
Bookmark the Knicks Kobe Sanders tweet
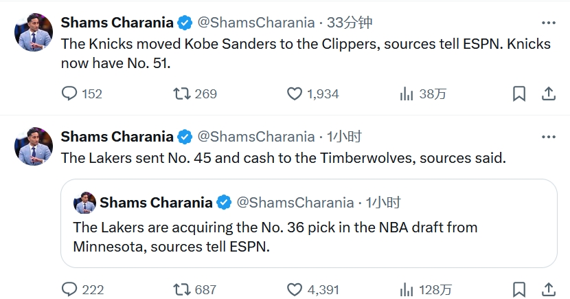[519, 93]
